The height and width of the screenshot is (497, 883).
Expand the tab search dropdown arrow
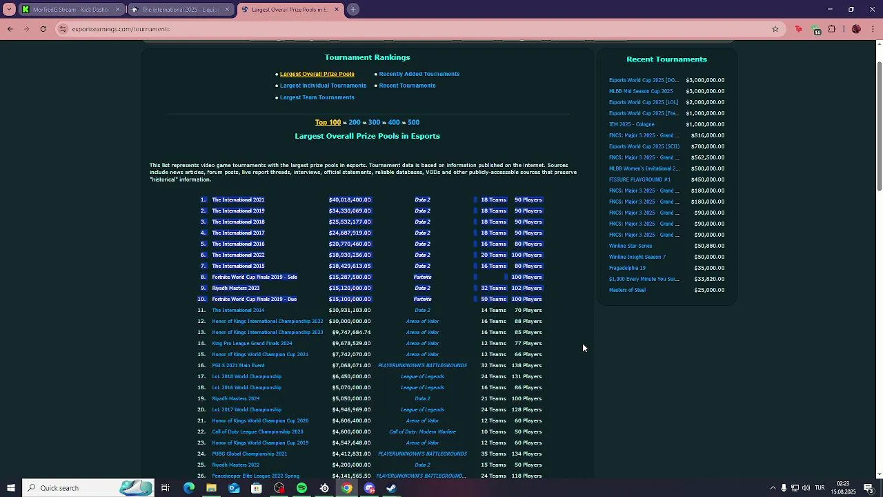[9, 10]
